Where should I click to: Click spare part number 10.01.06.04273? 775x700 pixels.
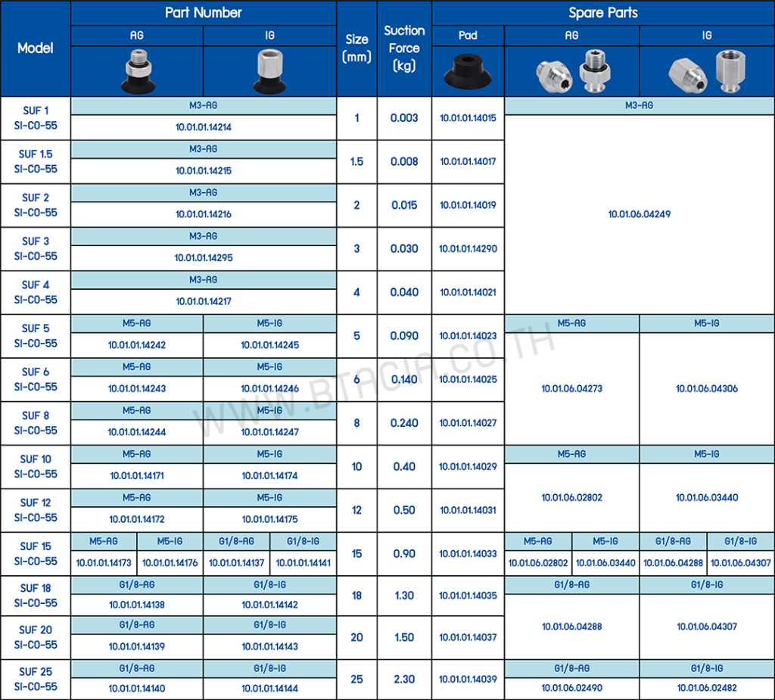click(x=572, y=388)
